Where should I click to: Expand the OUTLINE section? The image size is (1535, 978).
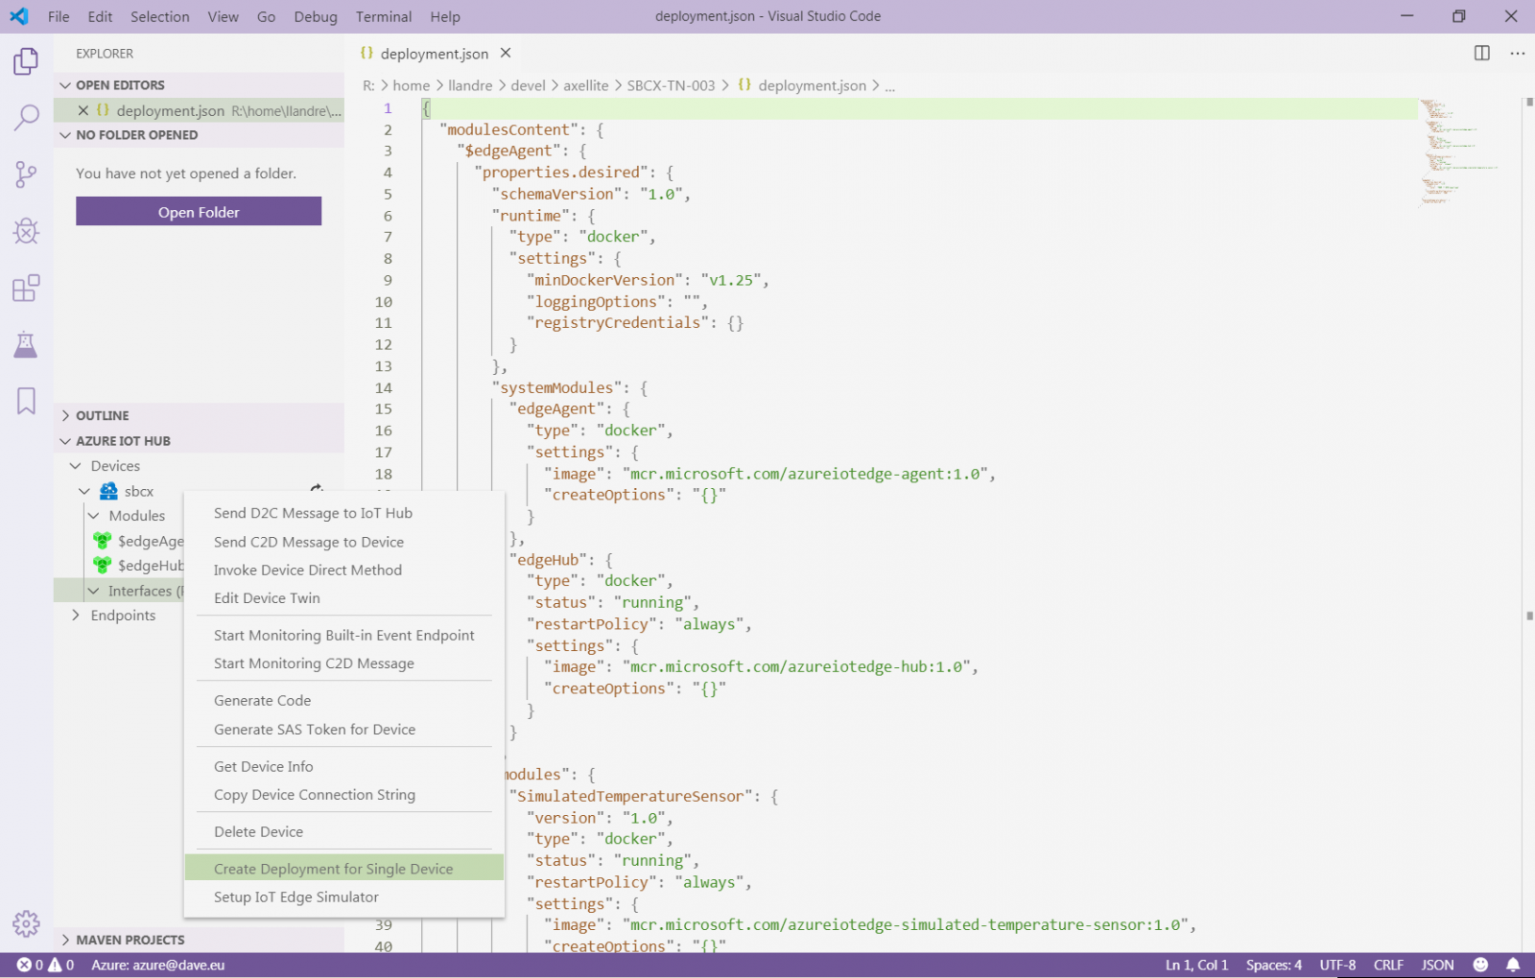[102, 415]
